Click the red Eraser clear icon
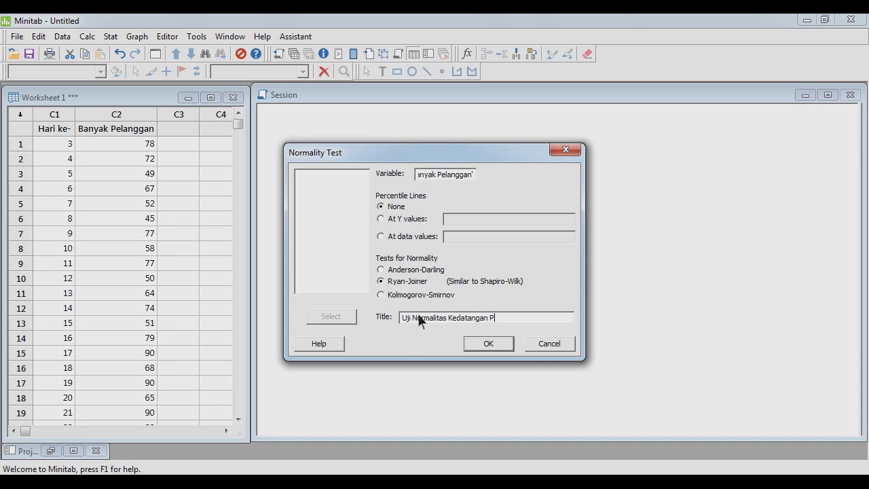Viewport: 869px width, 489px height. (587, 54)
